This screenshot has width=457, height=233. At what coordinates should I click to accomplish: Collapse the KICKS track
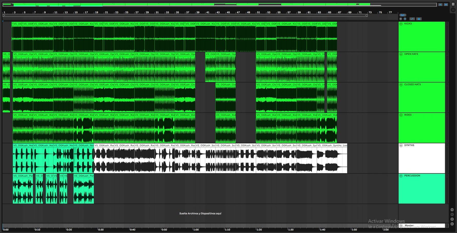(x=401, y=24)
